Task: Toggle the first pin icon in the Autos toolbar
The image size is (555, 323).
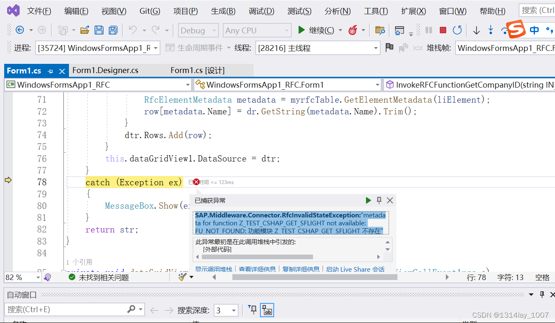Action: 252,310
